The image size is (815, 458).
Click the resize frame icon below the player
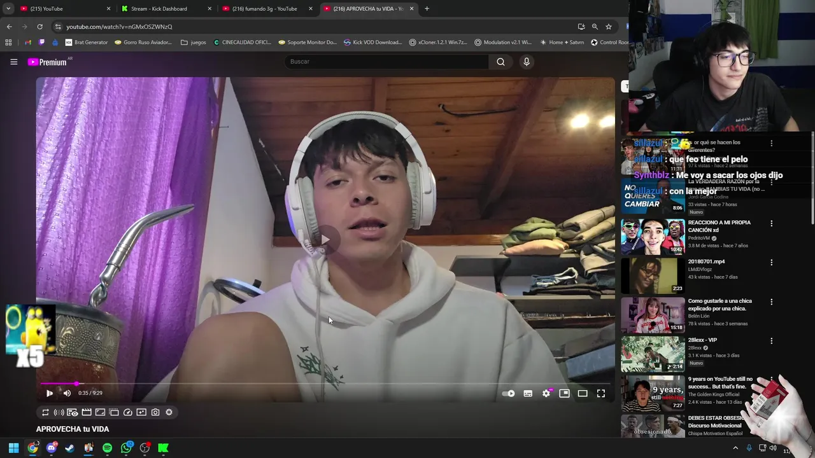tap(100, 412)
